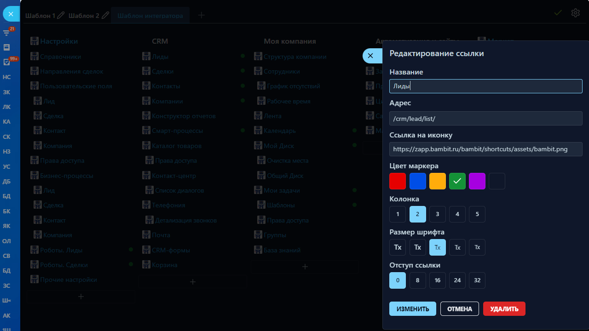
Task: Pick the red marker color
Action: click(398, 181)
